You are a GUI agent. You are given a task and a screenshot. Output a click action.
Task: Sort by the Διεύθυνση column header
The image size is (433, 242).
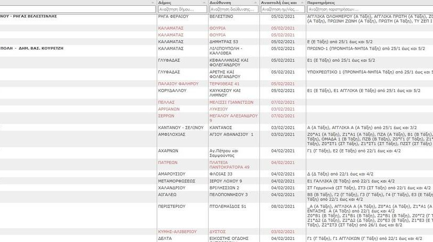click(220, 3)
